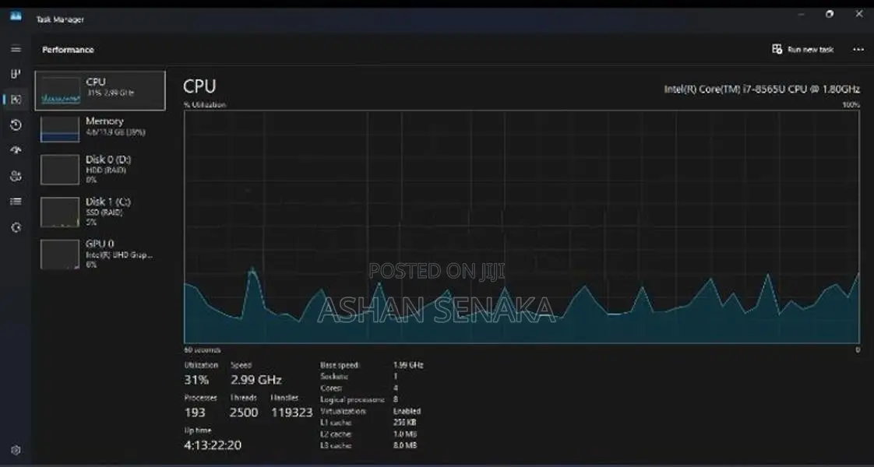
Task: Click the CPU mini graph thumbnail
Action: (x=60, y=91)
